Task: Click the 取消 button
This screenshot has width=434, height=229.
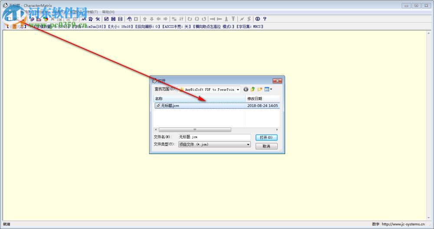Action: pos(266,146)
